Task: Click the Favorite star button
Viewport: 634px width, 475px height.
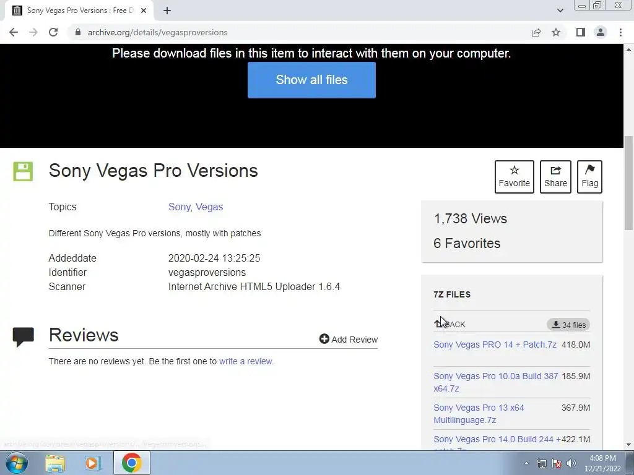Action: 515,177
